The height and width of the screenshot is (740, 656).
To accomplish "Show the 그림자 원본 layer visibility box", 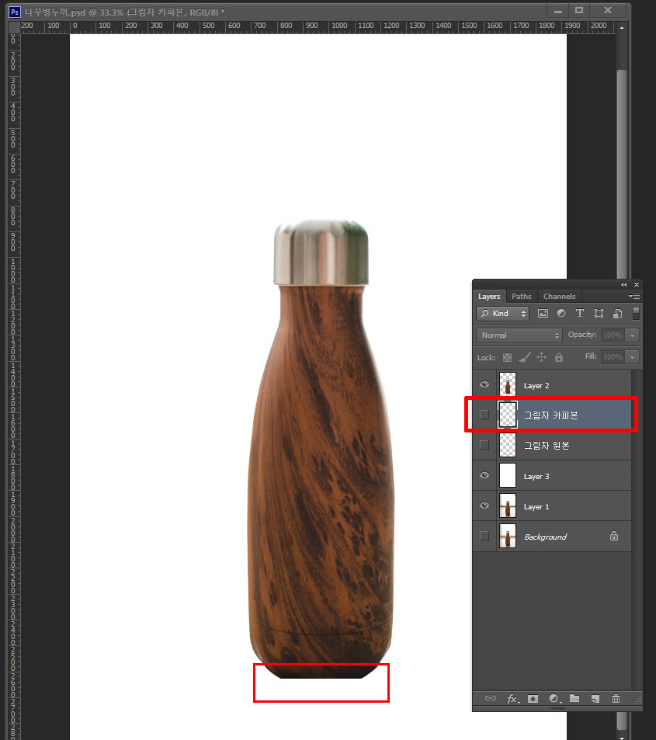I will pos(484,445).
